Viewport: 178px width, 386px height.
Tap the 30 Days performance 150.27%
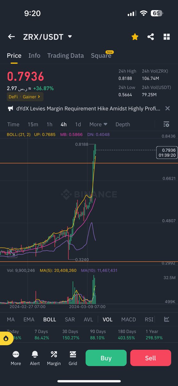(x=70, y=338)
